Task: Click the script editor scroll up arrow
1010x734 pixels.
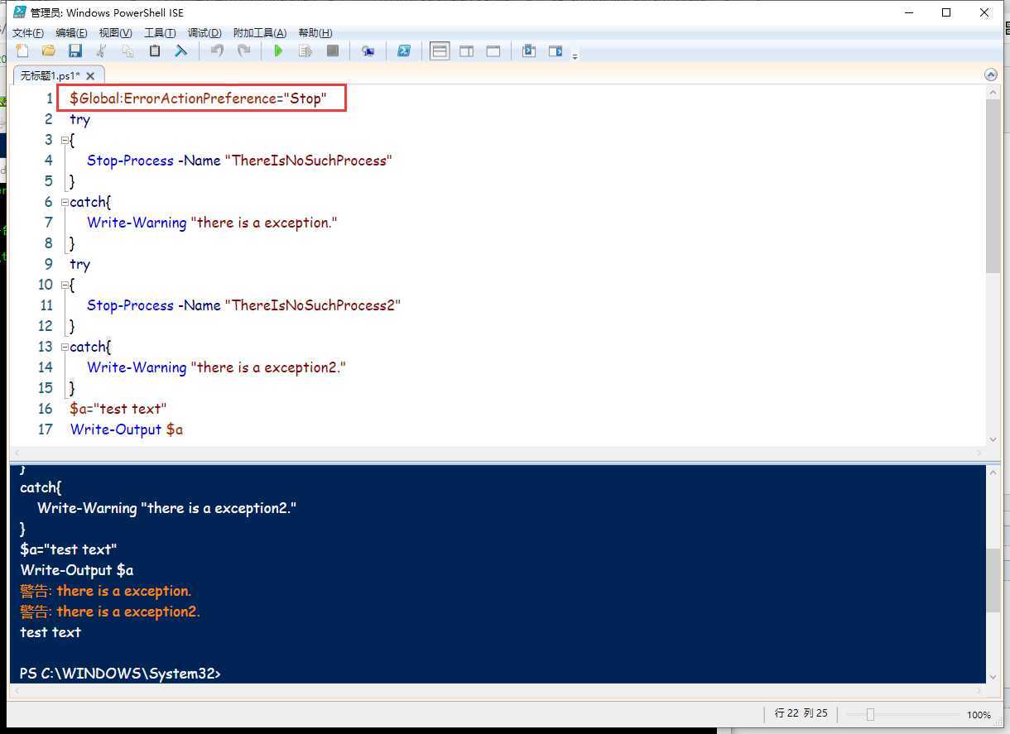Action: click(993, 93)
